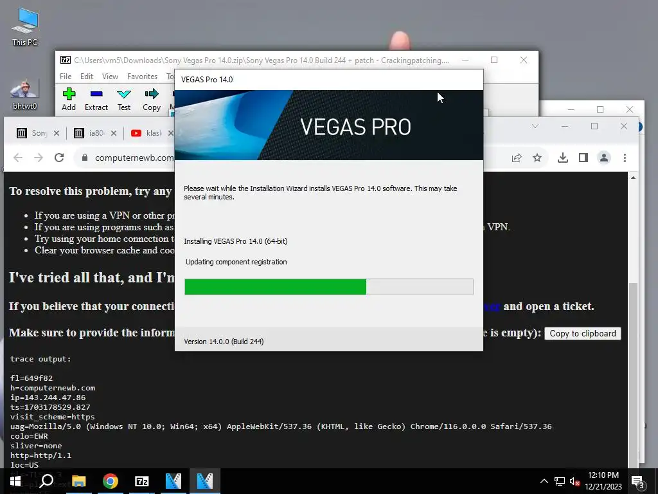Click the 'visit_scheme=https' trace line

pos(53,417)
